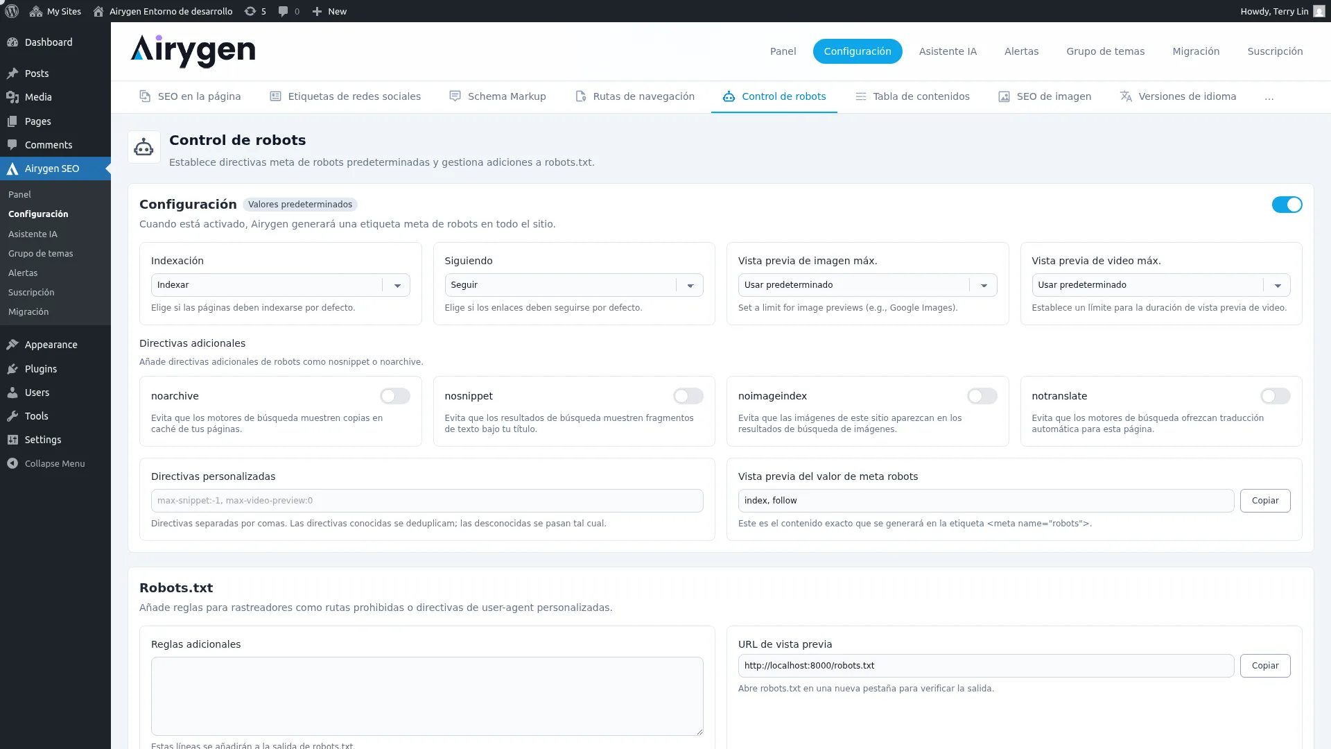Click the meta robots preview field
The image size is (1331, 749).
(986, 501)
